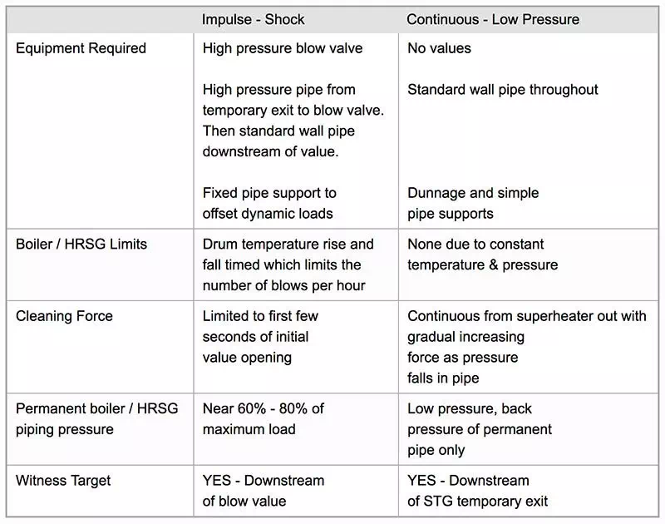This screenshot has width=665, height=524.
Task: Click the "No values" cell text
Action: (439, 48)
